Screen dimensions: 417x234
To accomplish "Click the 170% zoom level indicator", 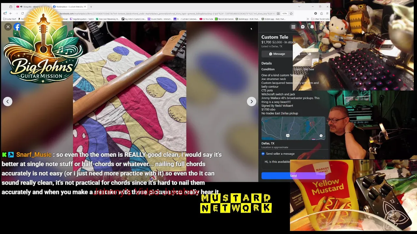I will (x=284, y=13).
